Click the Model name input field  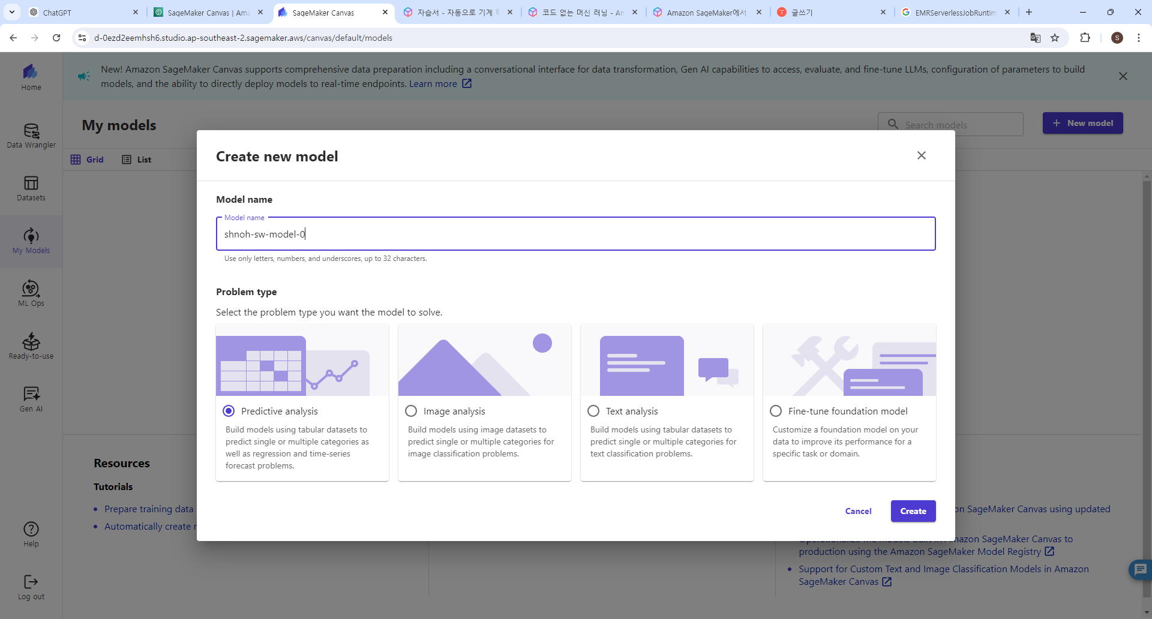tap(575, 234)
